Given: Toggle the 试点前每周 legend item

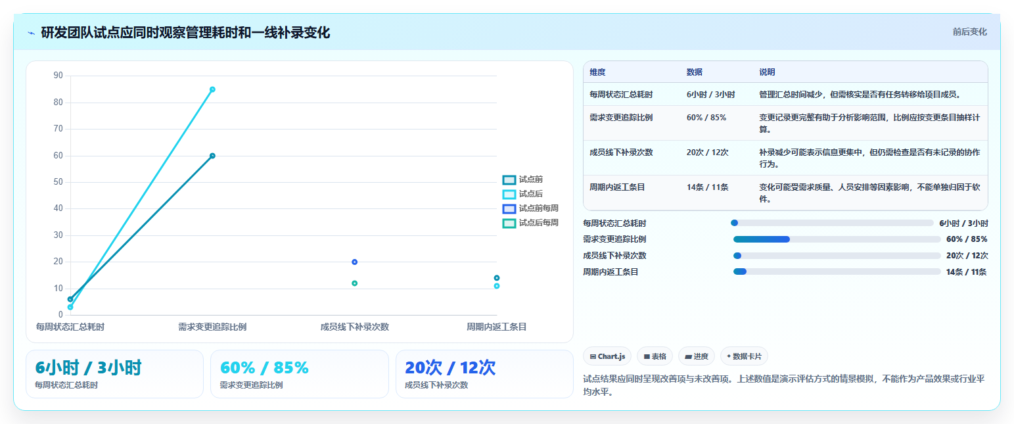Looking at the screenshot, I should (x=531, y=208).
